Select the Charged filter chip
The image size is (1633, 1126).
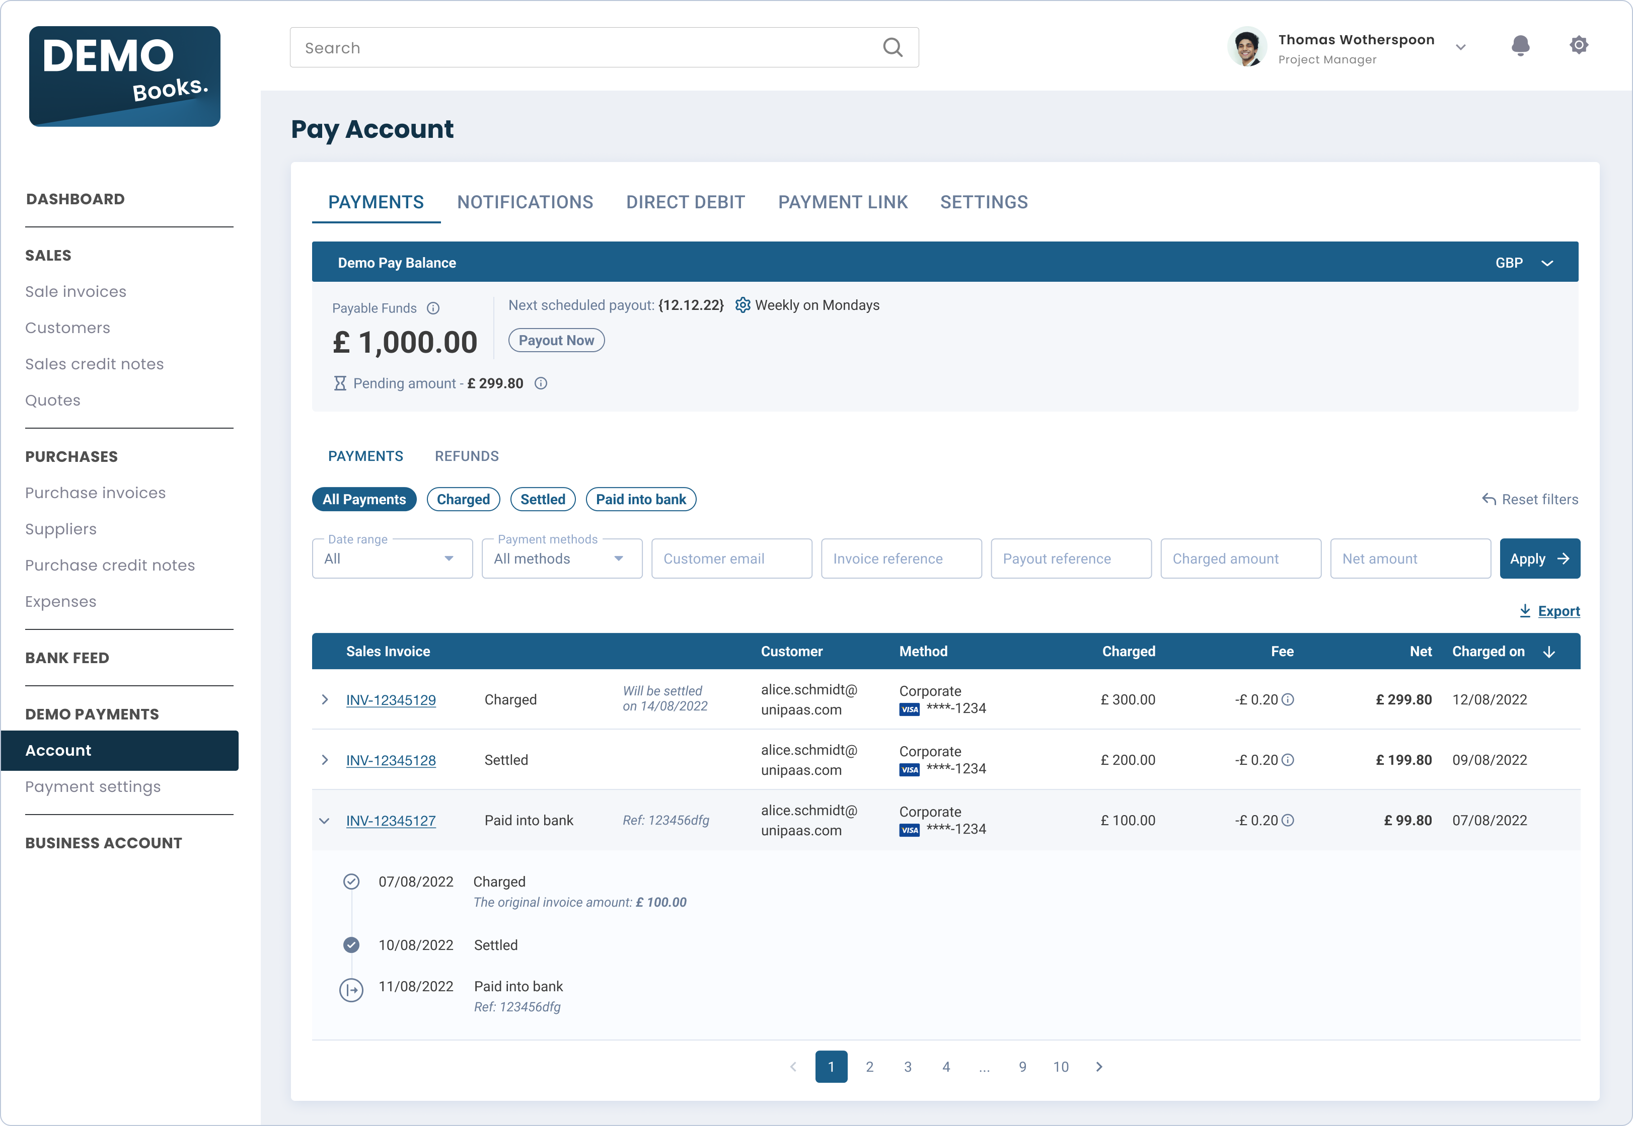(463, 500)
